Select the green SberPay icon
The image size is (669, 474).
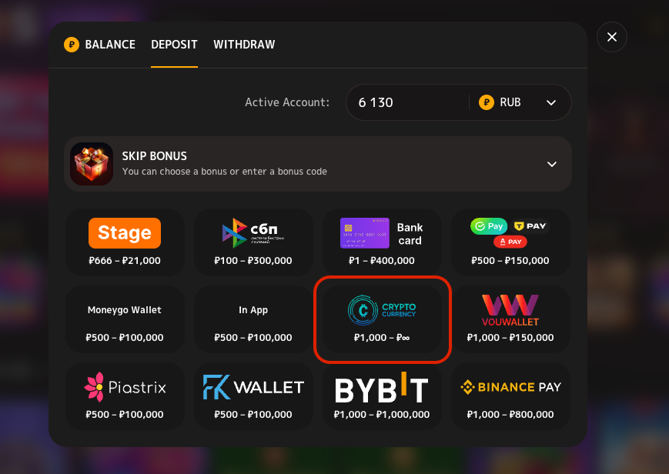tap(489, 226)
